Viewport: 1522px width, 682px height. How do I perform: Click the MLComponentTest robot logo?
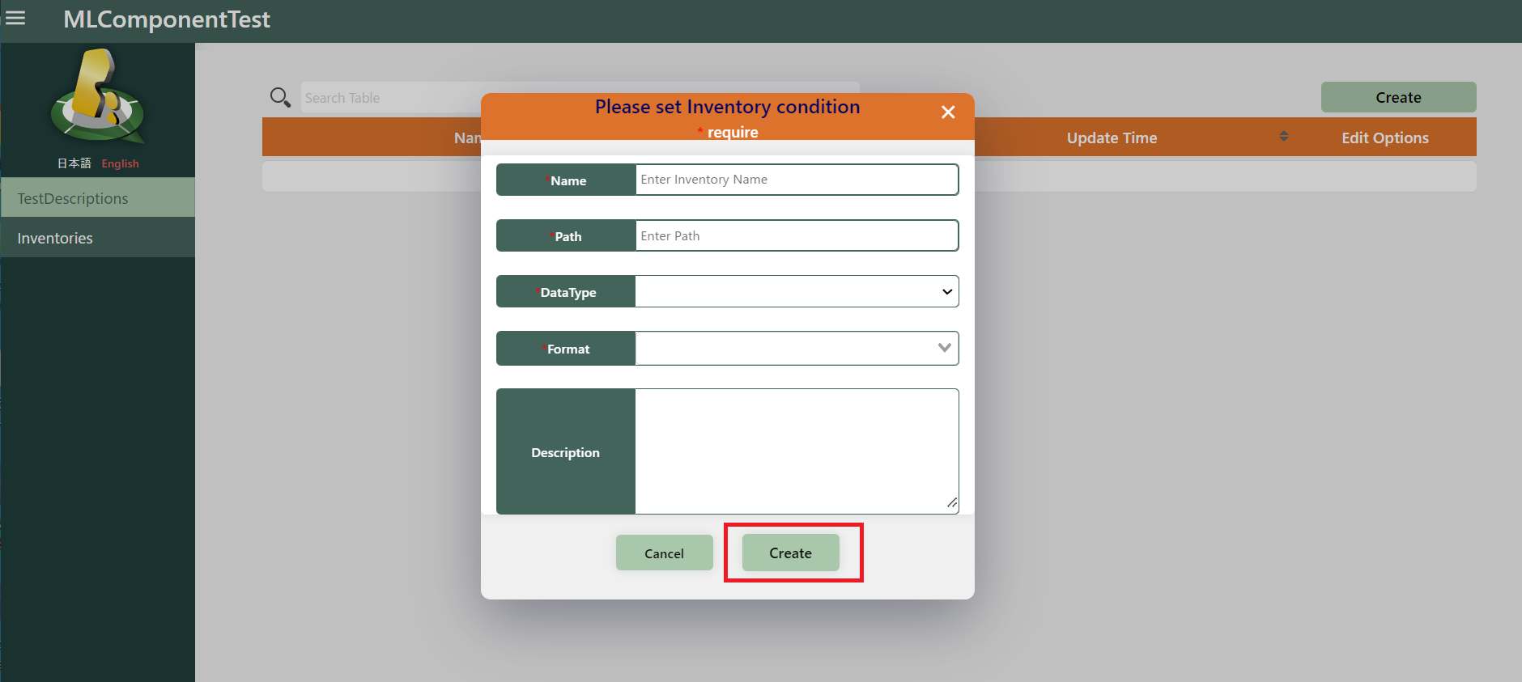pos(97,96)
